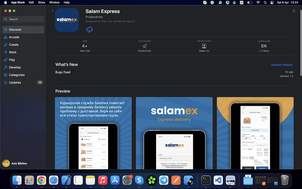Launch Visual Studio Code from Dock
The width and height of the screenshot is (302, 189).
click(218, 180)
